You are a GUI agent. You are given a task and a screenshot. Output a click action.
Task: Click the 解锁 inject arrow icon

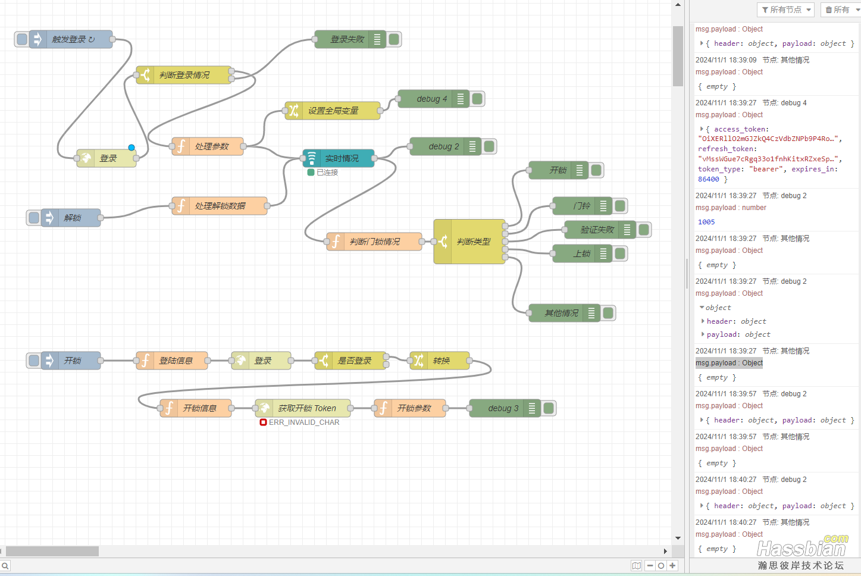coord(50,218)
